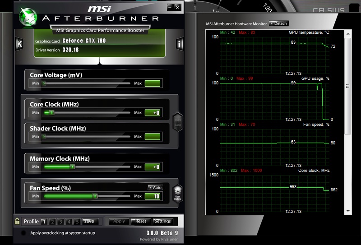Toggle the Core/Shader clock Link button
Viewport: 361px width, 245px height.
point(178,122)
